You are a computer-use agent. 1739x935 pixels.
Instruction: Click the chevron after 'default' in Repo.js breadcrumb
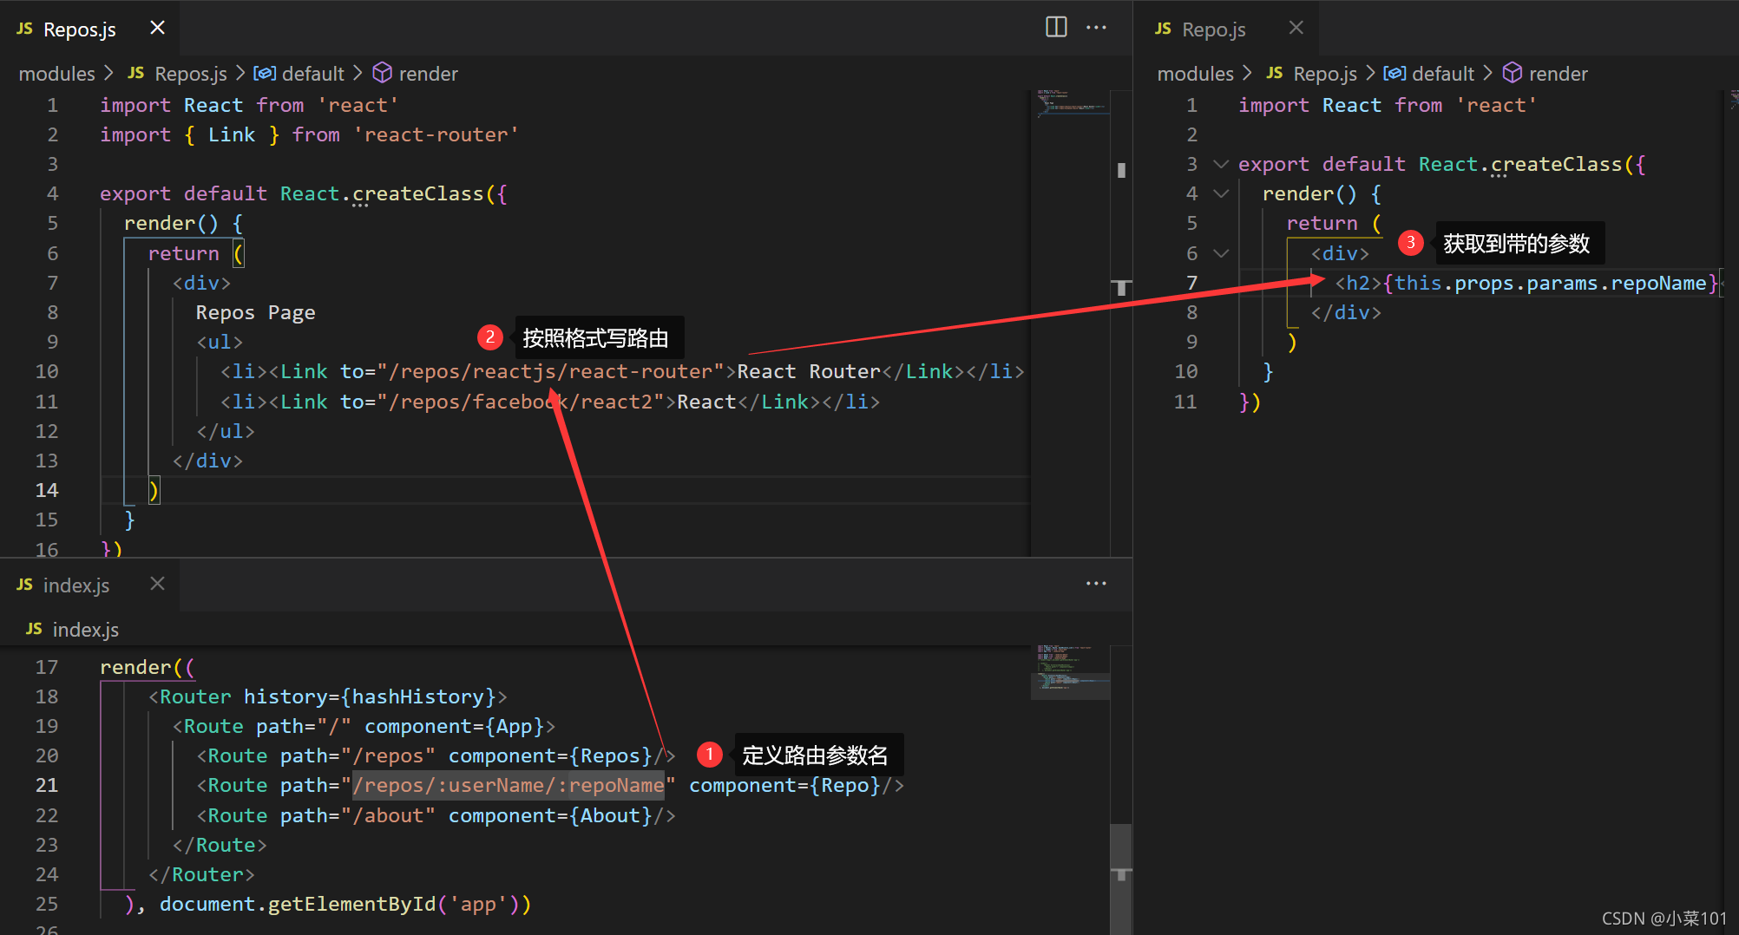click(1486, 74)
